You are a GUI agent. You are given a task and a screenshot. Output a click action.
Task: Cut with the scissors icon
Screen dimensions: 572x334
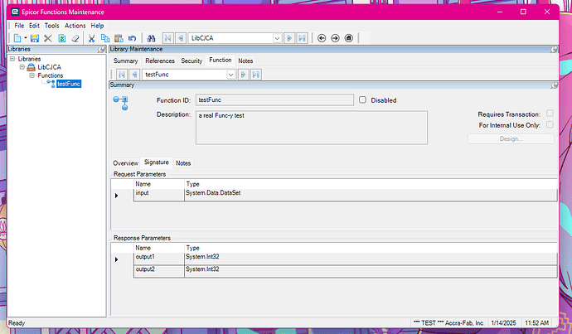coord(91,38)
